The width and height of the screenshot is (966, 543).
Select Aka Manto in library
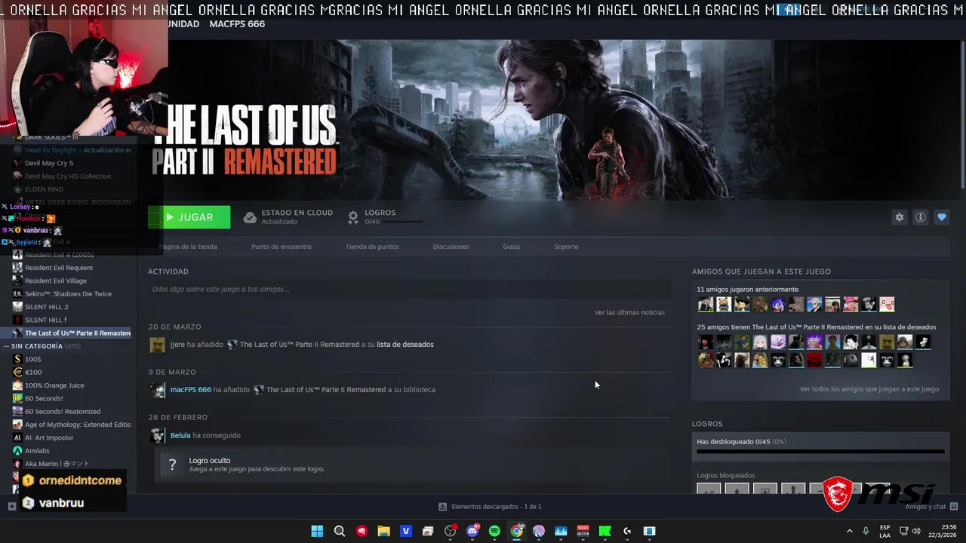57,464
